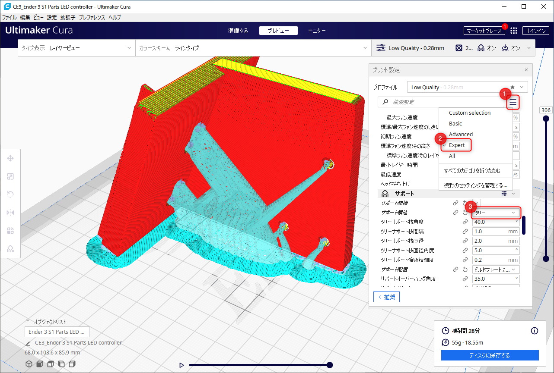Image resolution: width=554 pixels, height=373 pixels.
Task: Switch to the 準備する stage tab
Action: click(x=238, y=31)
